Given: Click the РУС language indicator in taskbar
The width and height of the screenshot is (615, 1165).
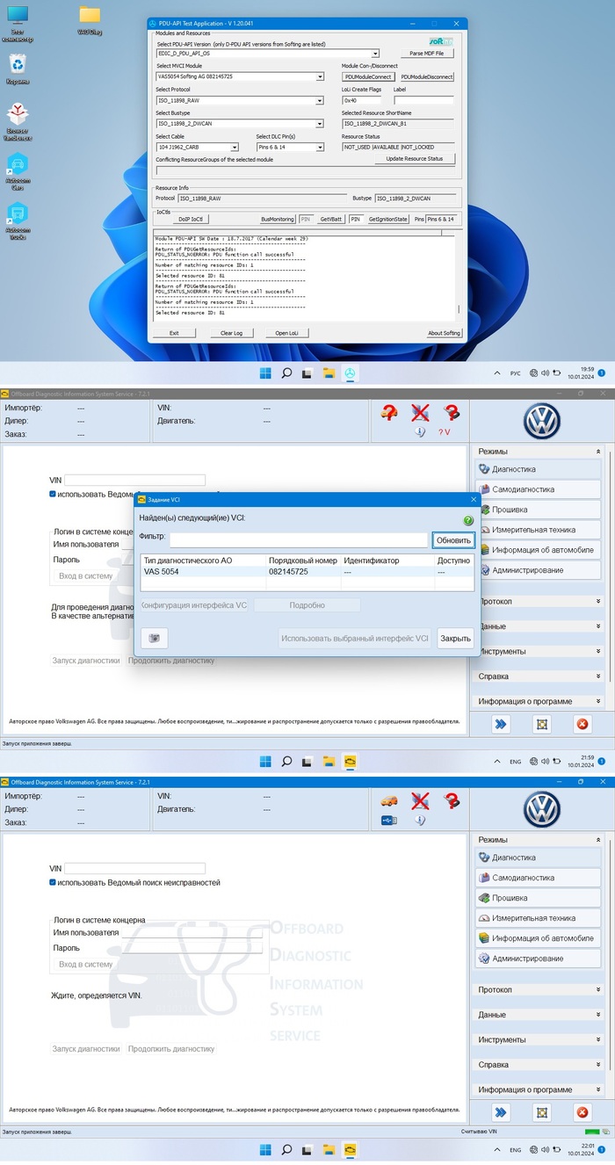Looking at the screenshot, I should coord(515,373).
